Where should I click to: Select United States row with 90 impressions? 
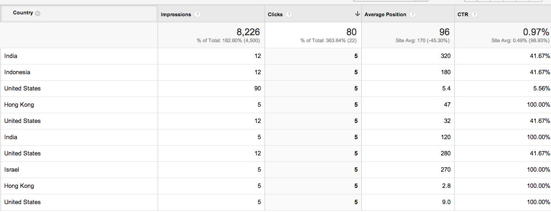(275, 89)
